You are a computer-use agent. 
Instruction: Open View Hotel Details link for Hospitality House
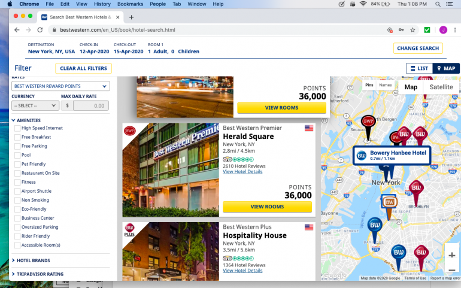pos(242,271)
